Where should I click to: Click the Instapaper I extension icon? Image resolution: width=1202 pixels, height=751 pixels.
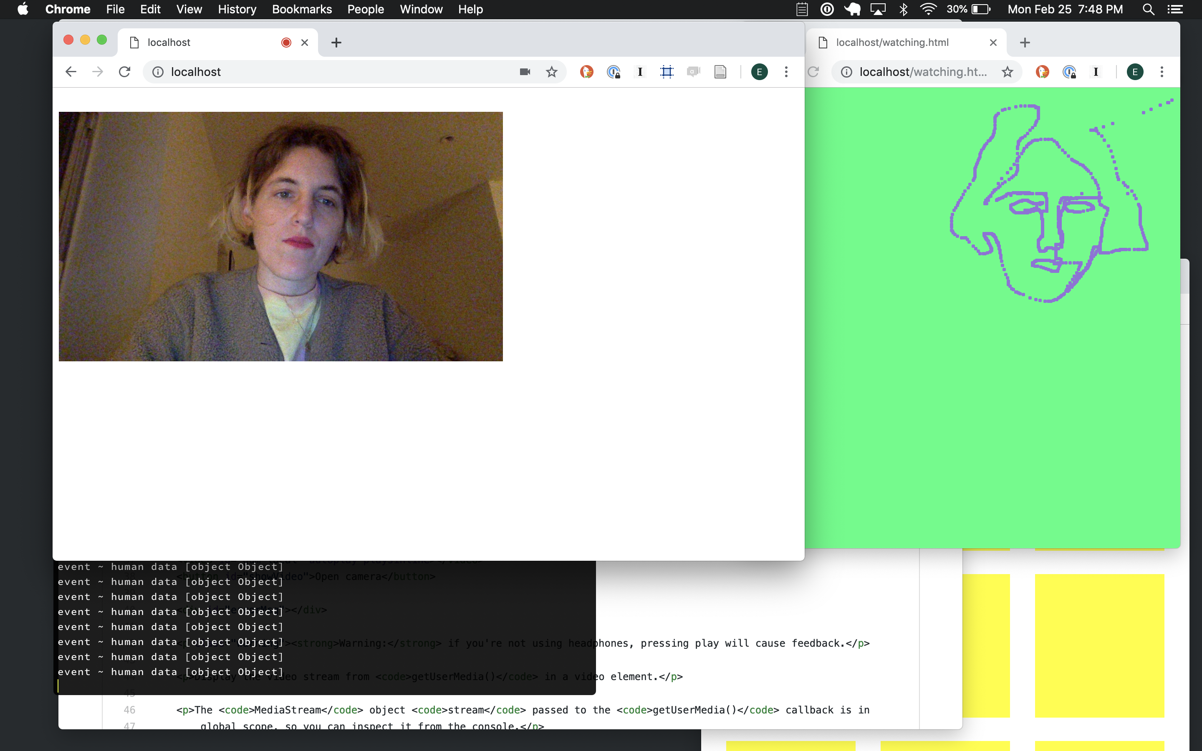coord(640,72)
